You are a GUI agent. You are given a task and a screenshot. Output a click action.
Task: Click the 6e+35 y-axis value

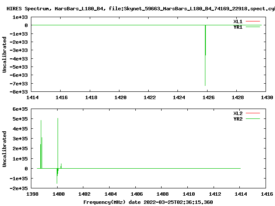point(20,109)
